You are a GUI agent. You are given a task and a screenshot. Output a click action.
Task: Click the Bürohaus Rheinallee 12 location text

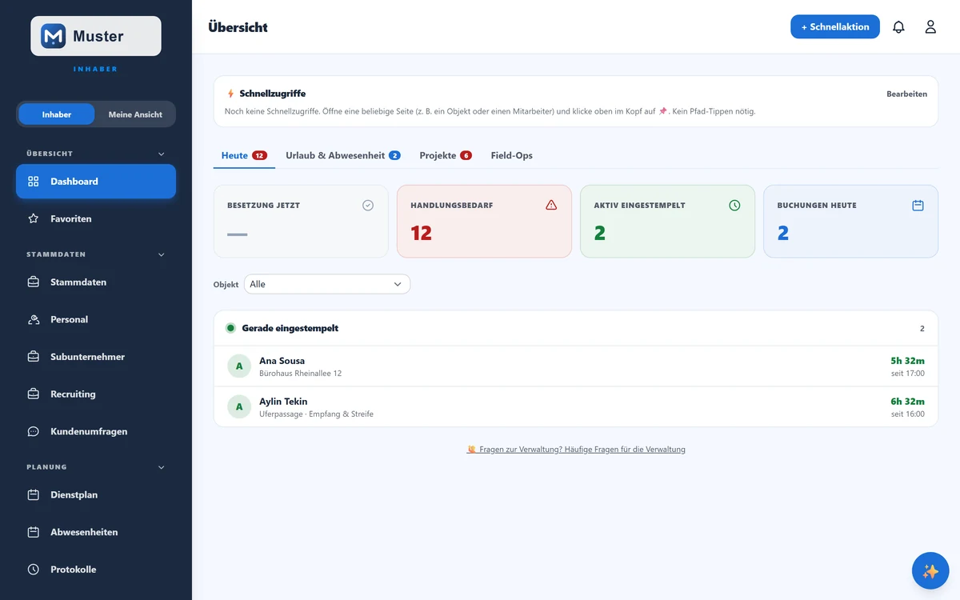[x=300, y=374]
